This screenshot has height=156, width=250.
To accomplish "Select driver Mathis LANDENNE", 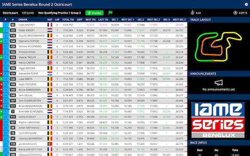I will [29, 122].
